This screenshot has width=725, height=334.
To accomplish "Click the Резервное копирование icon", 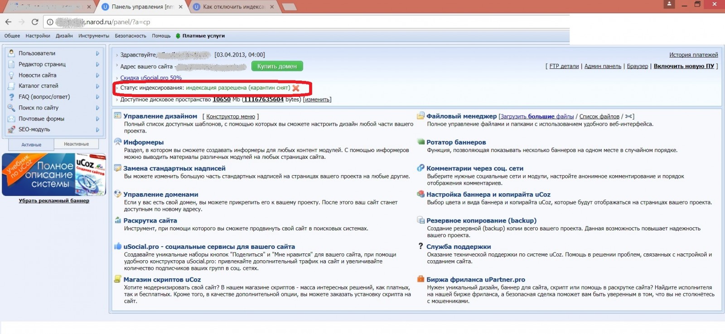I will click(x=421, y=220).
